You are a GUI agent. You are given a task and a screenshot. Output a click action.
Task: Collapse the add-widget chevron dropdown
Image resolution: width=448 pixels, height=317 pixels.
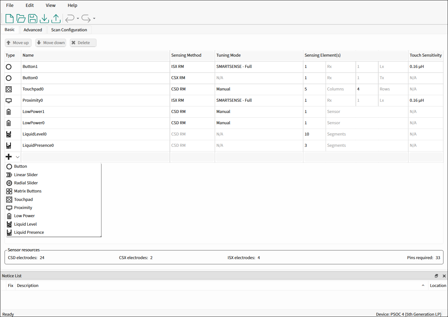[x=18, y=157]
